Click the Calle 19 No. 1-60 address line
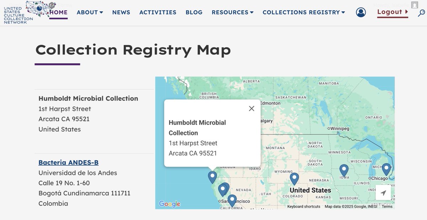 [x=64, y=183]
